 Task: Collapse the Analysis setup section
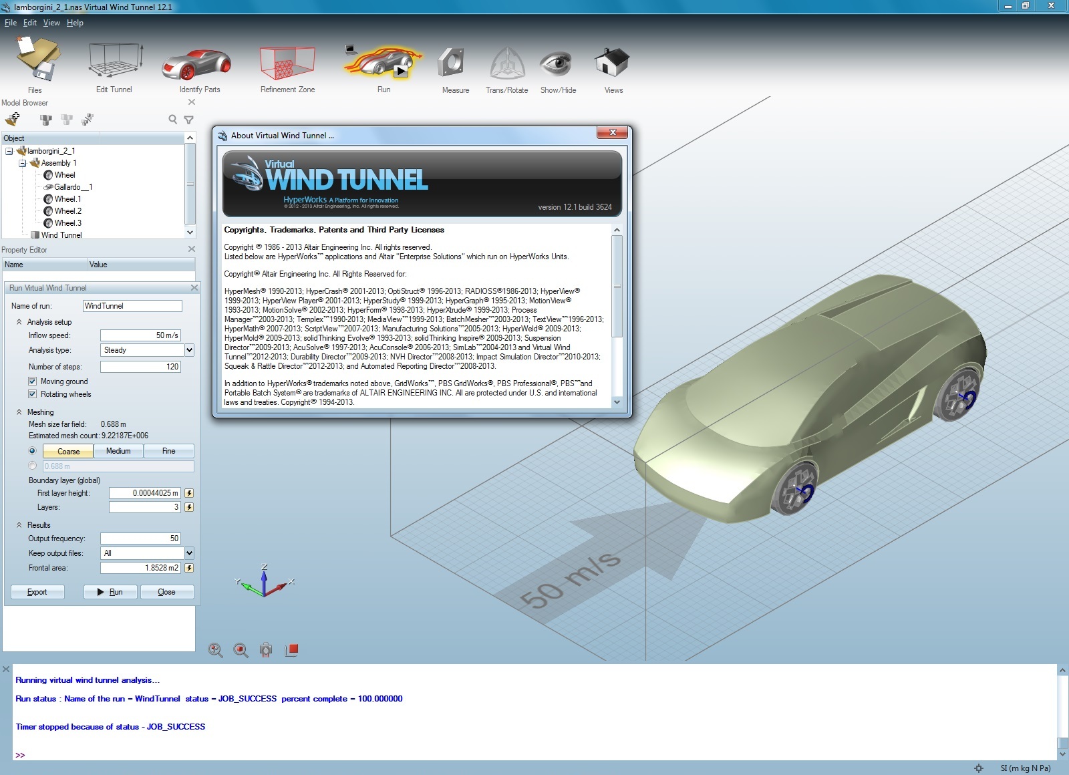[x=19, y=322]
